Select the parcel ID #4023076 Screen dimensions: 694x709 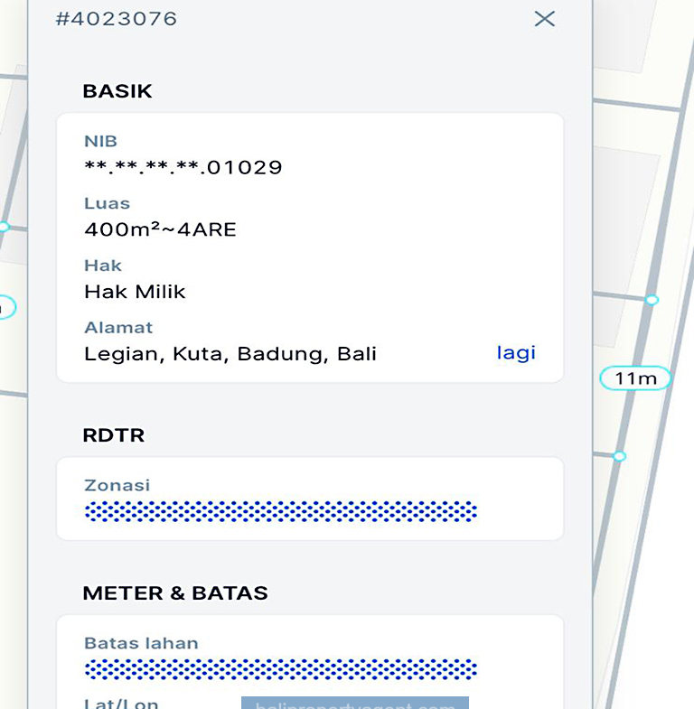pyautogui.click(x=117, y=19)
